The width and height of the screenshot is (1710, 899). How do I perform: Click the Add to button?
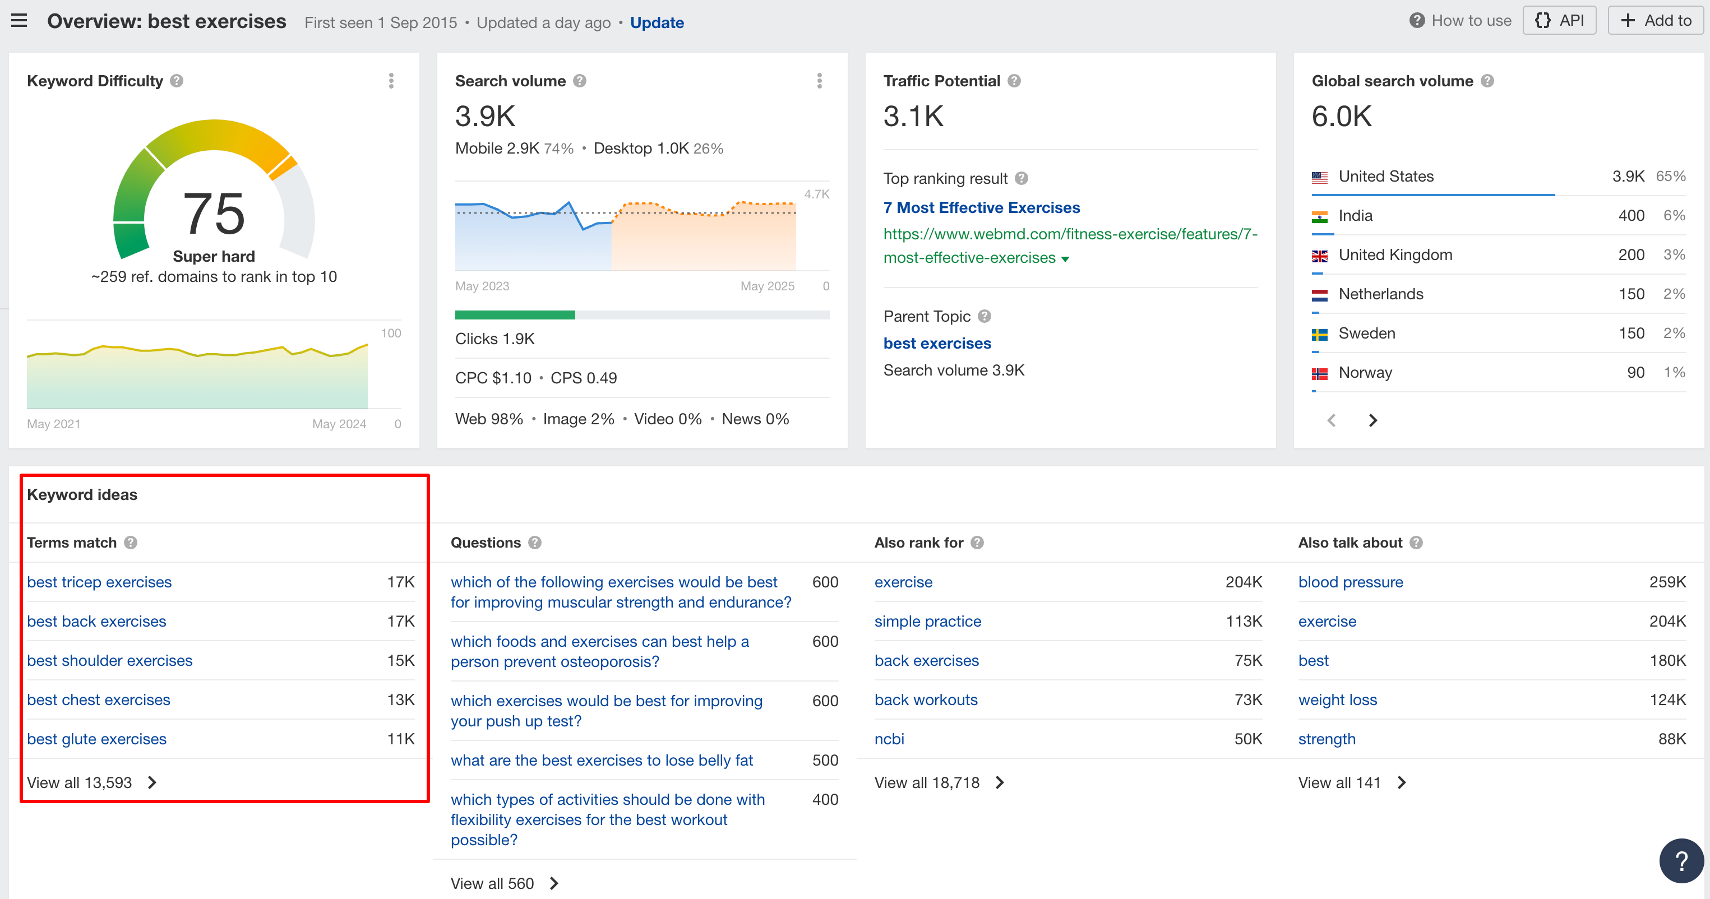(1655, 21)
